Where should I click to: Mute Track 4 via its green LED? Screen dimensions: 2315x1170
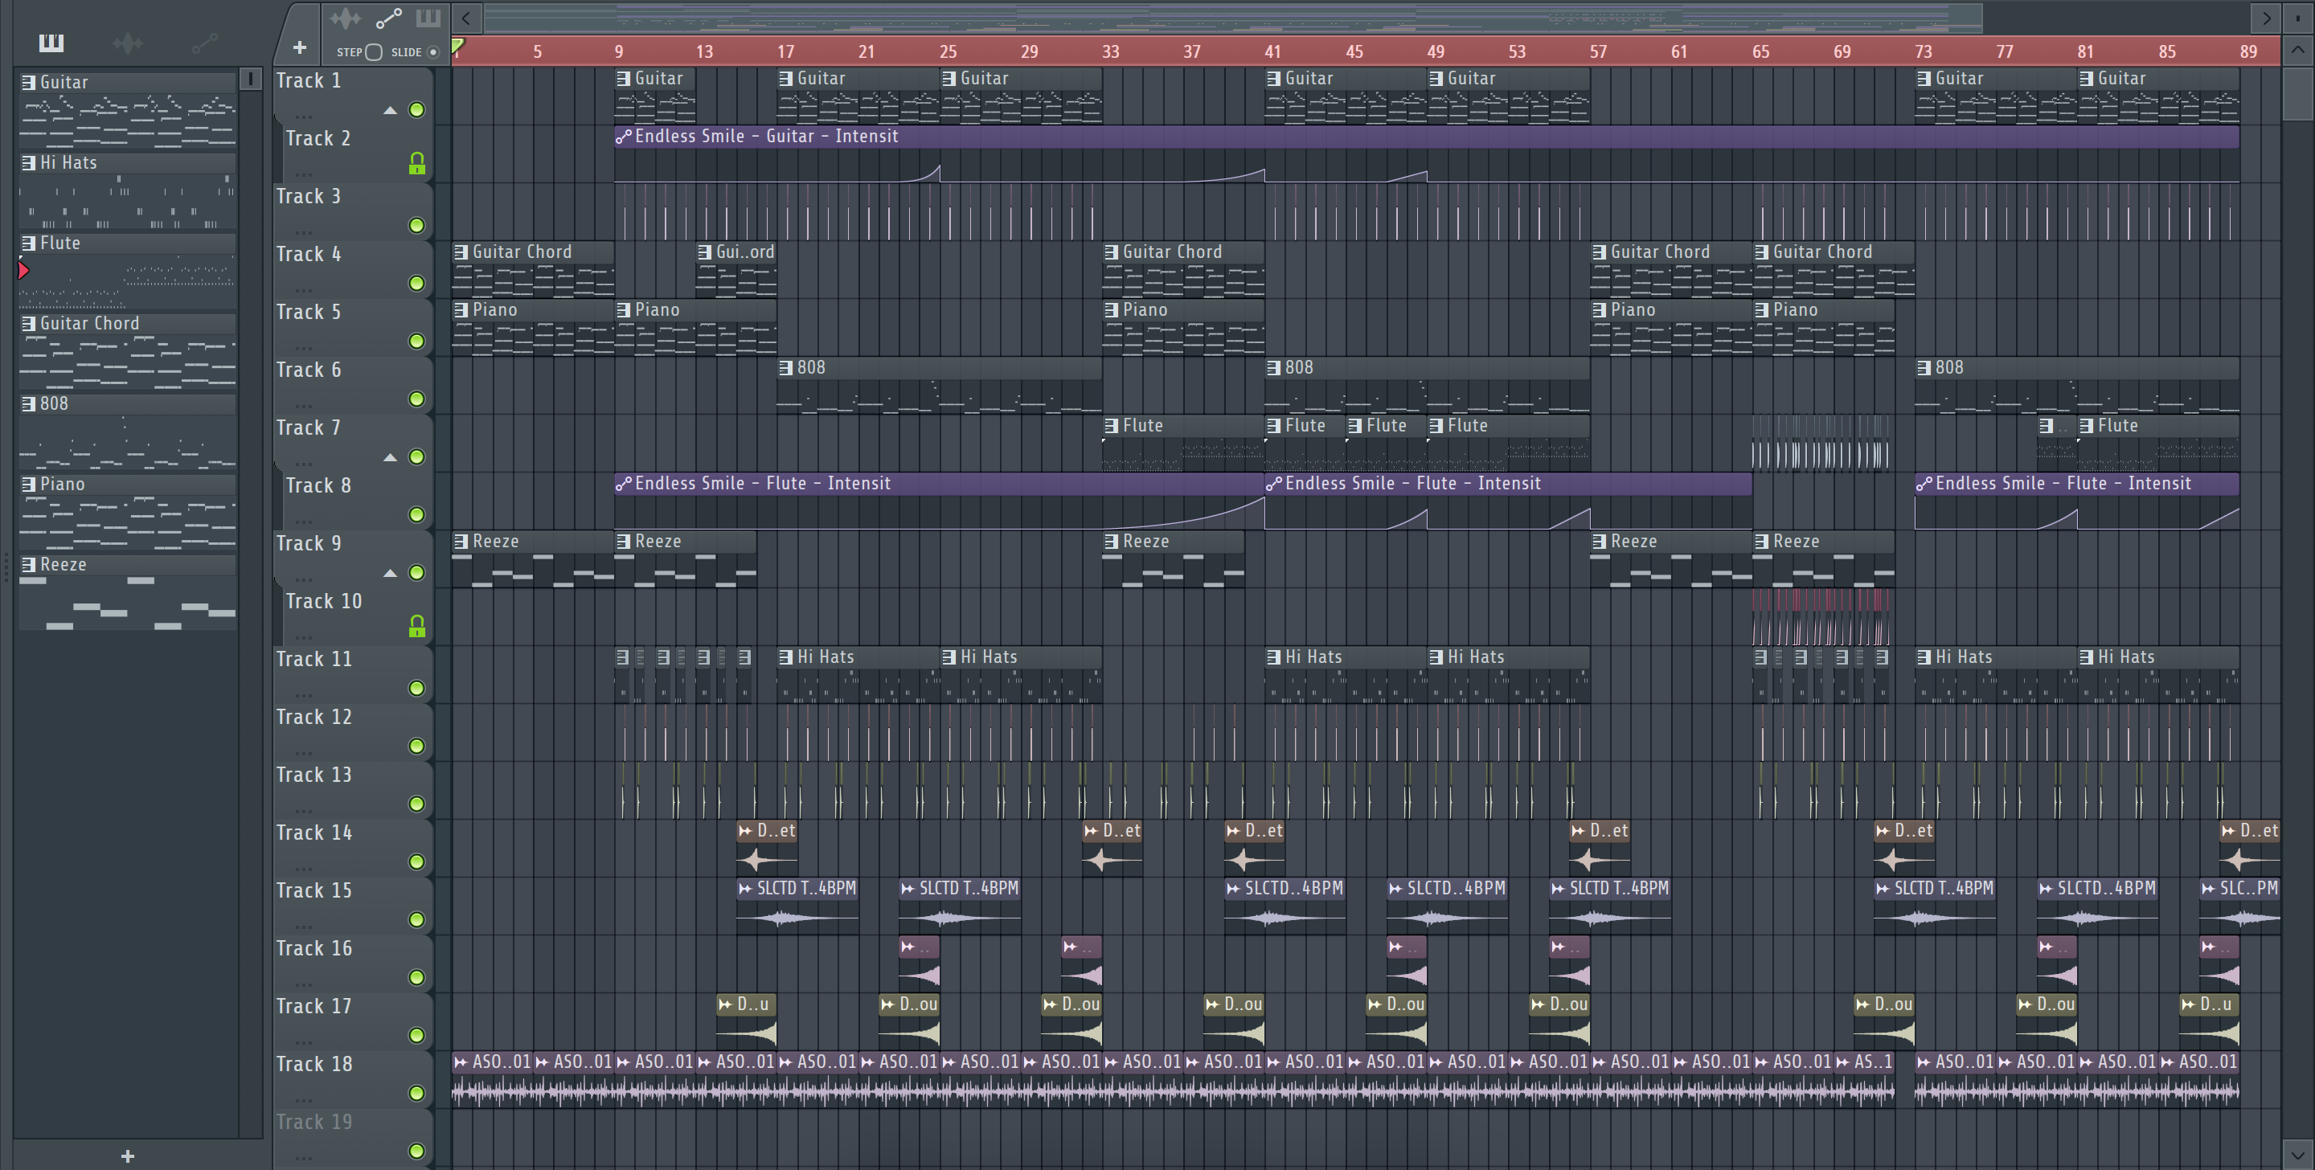pyautogui.click(x=416, y=283)
